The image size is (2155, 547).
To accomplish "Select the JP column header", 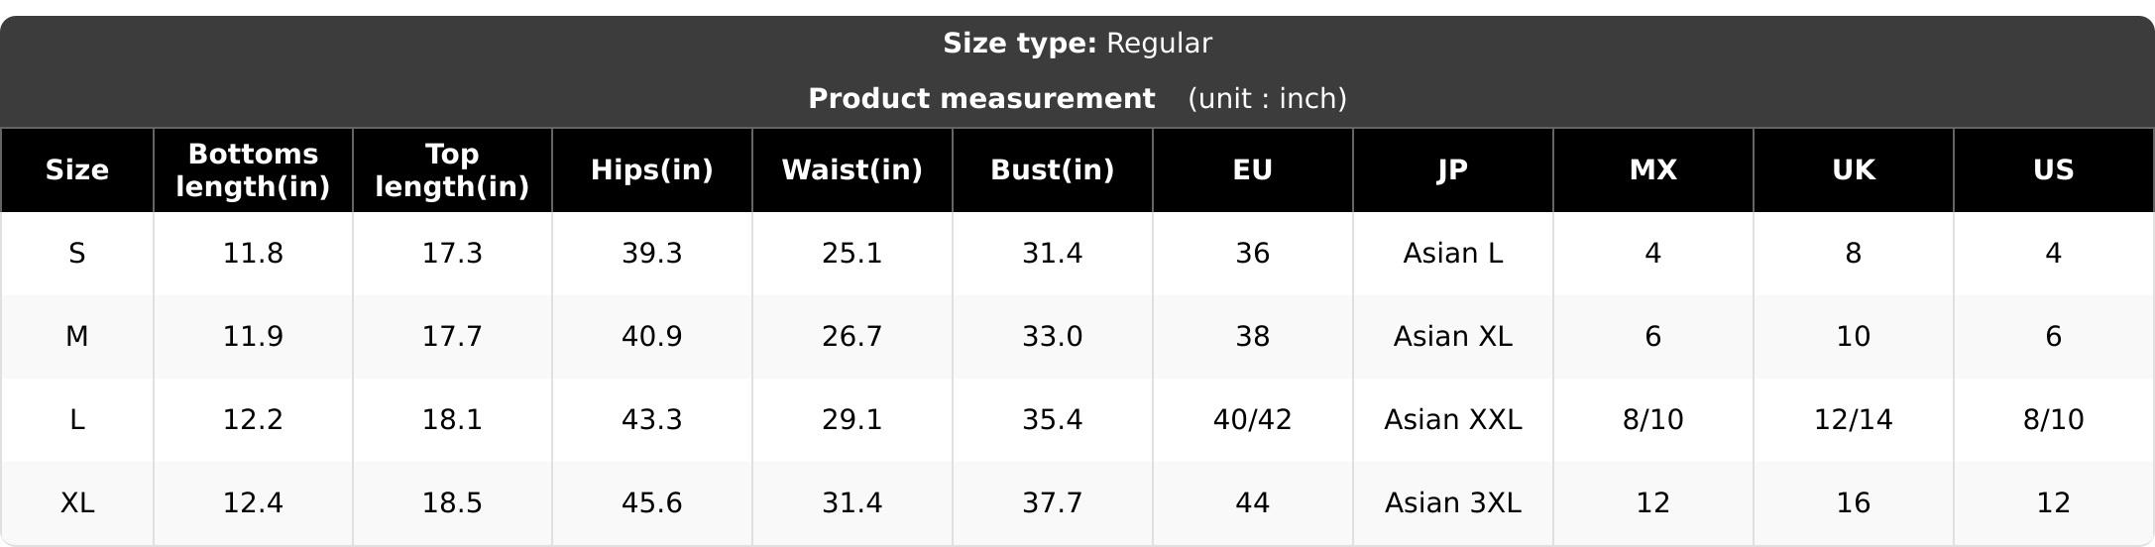I will point(1453,170).
